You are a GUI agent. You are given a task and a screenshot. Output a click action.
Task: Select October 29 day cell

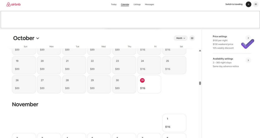[99, 84]
